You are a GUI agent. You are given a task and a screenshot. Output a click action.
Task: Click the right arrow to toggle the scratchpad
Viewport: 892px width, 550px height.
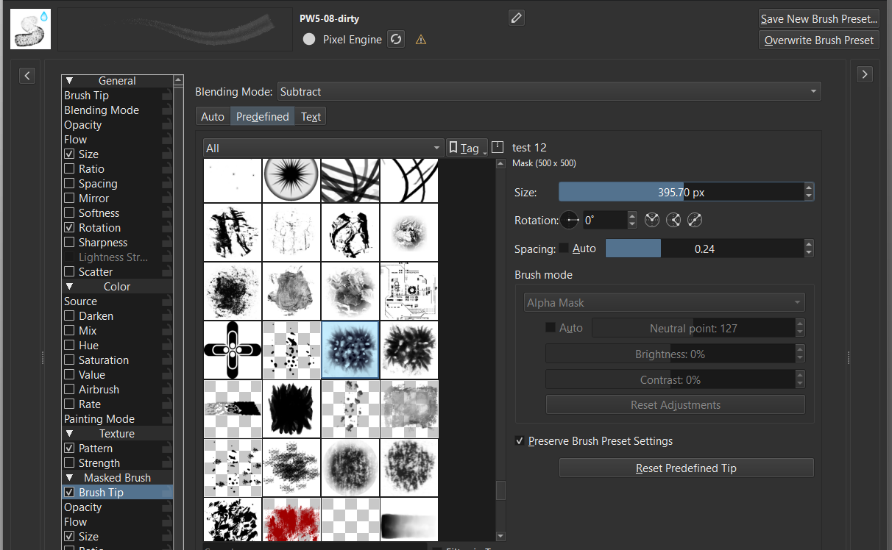[864, 74]
